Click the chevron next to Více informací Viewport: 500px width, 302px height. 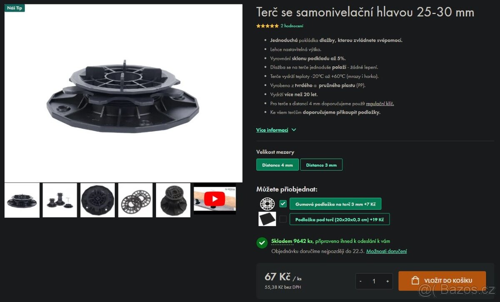[x=294, y=130]
